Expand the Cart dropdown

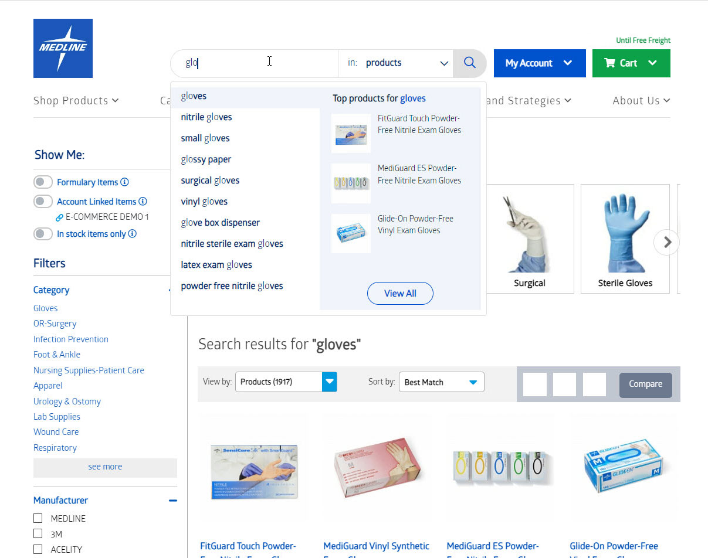(x=631, y=63)
